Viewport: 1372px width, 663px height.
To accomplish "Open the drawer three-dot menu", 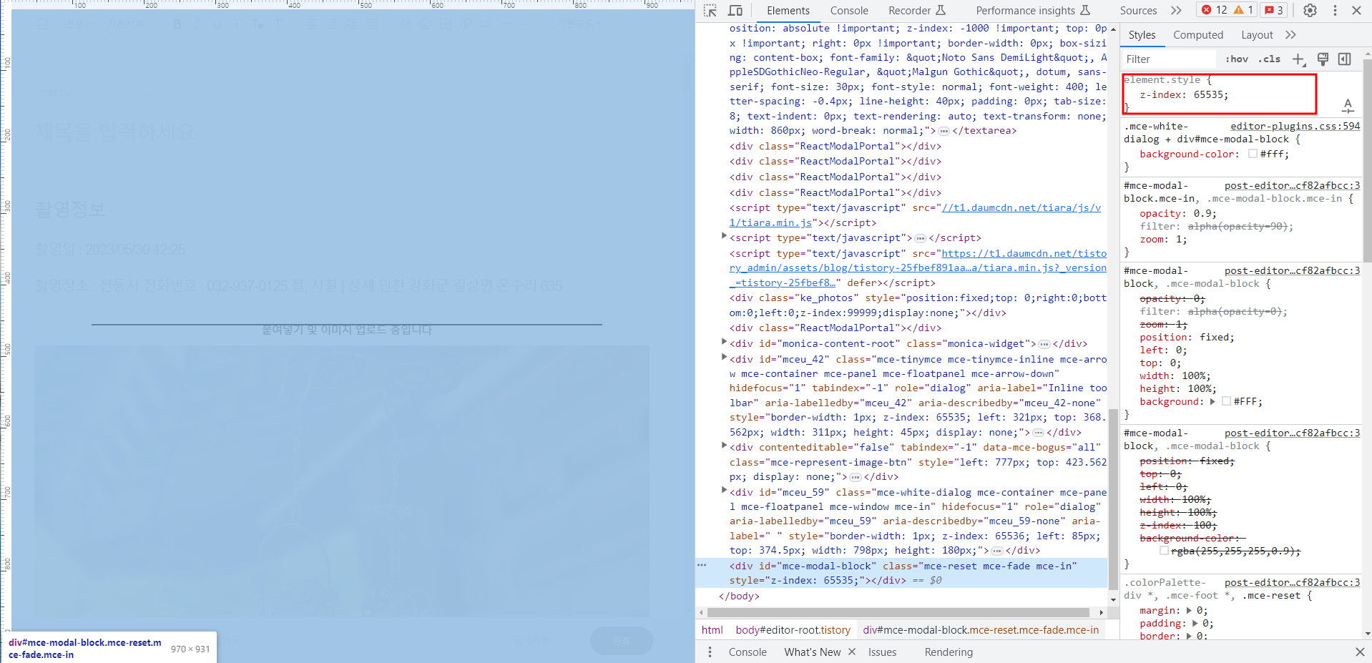I will point(710,652).
